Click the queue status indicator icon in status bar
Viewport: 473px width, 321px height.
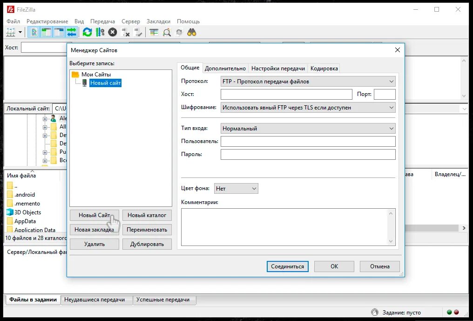375,312
